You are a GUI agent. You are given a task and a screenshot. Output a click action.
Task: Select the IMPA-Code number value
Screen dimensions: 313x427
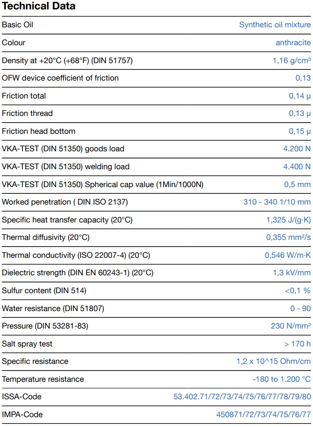(x=263, y=415)
